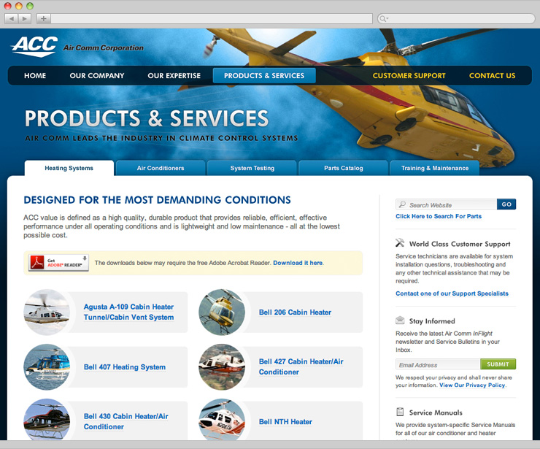540x449 pixels.
Task: Open Bell NTH Heater link
Action: coord(285,422)
